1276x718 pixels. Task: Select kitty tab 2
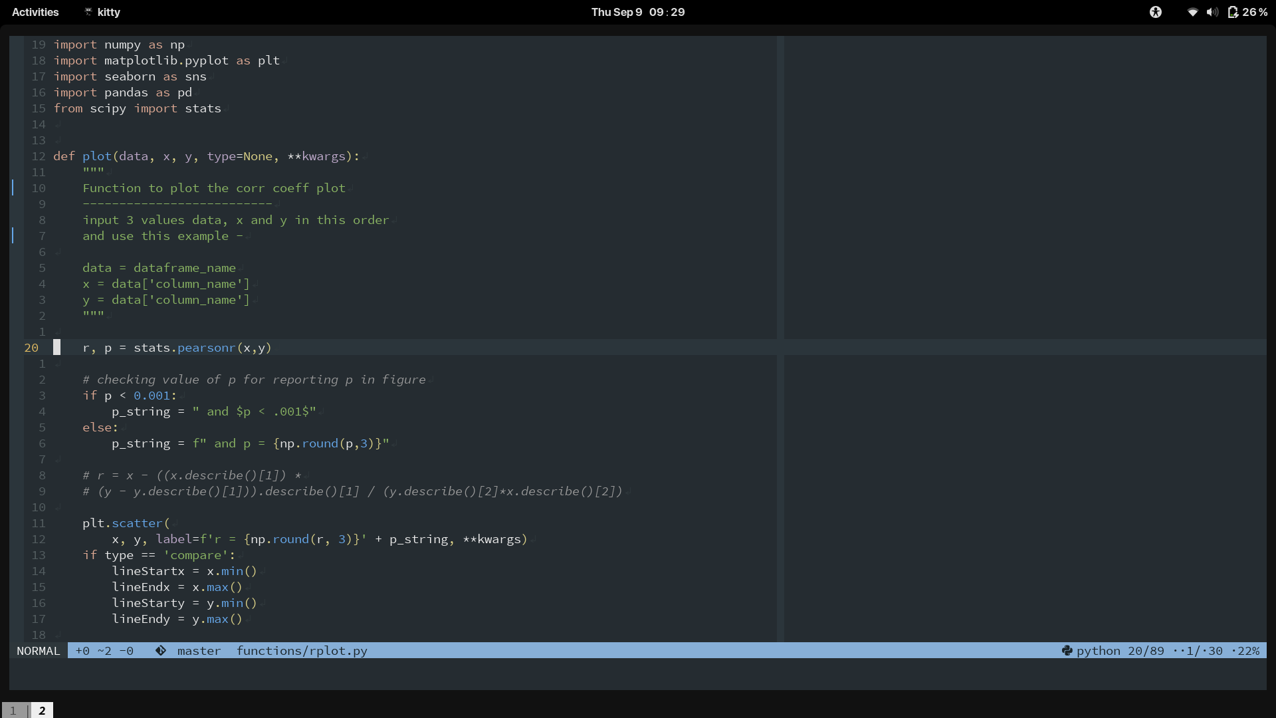(x=42, y=710)
